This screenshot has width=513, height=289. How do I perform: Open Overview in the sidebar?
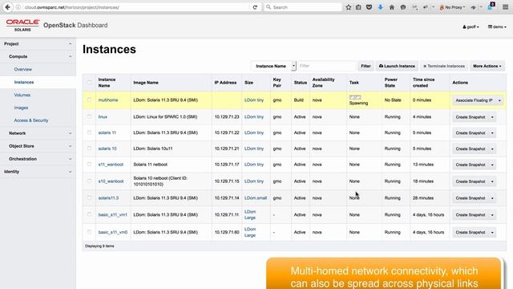click(23, 70)
